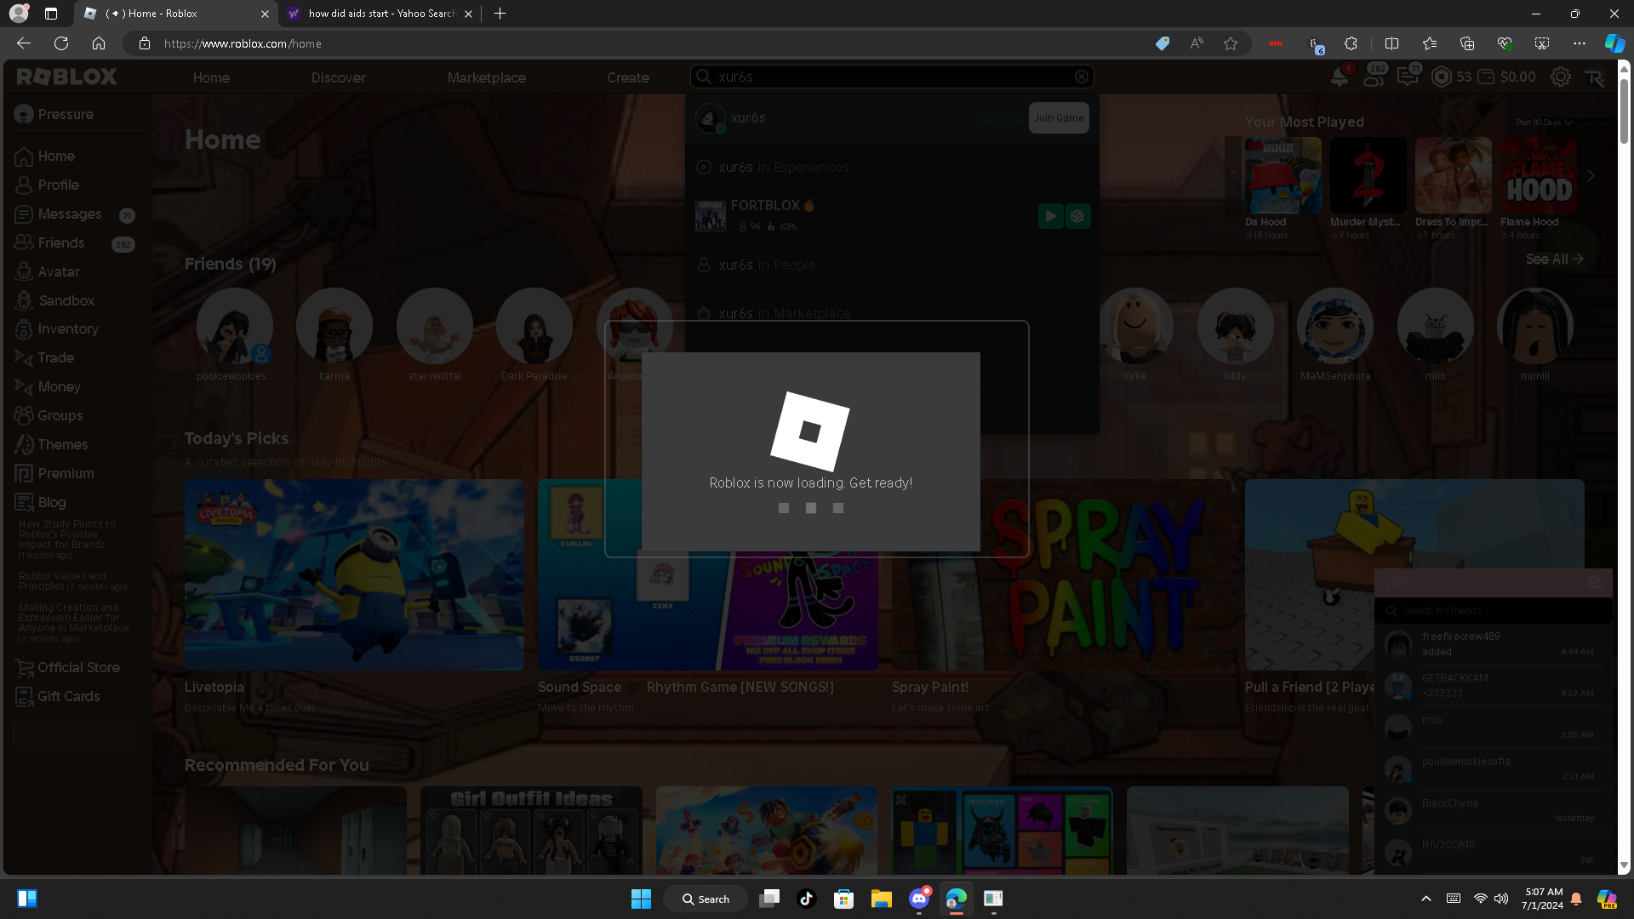Open the browser Extensions puzzle icon
Viewport: 1634px width, 919px height.
[x=1351, y=43]
